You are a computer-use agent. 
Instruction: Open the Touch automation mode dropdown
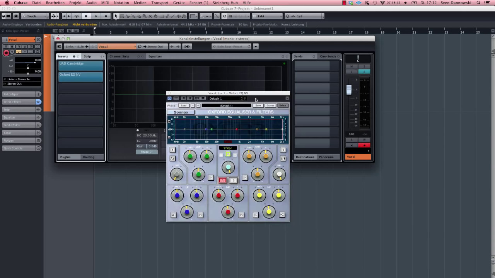coord(35,16)
